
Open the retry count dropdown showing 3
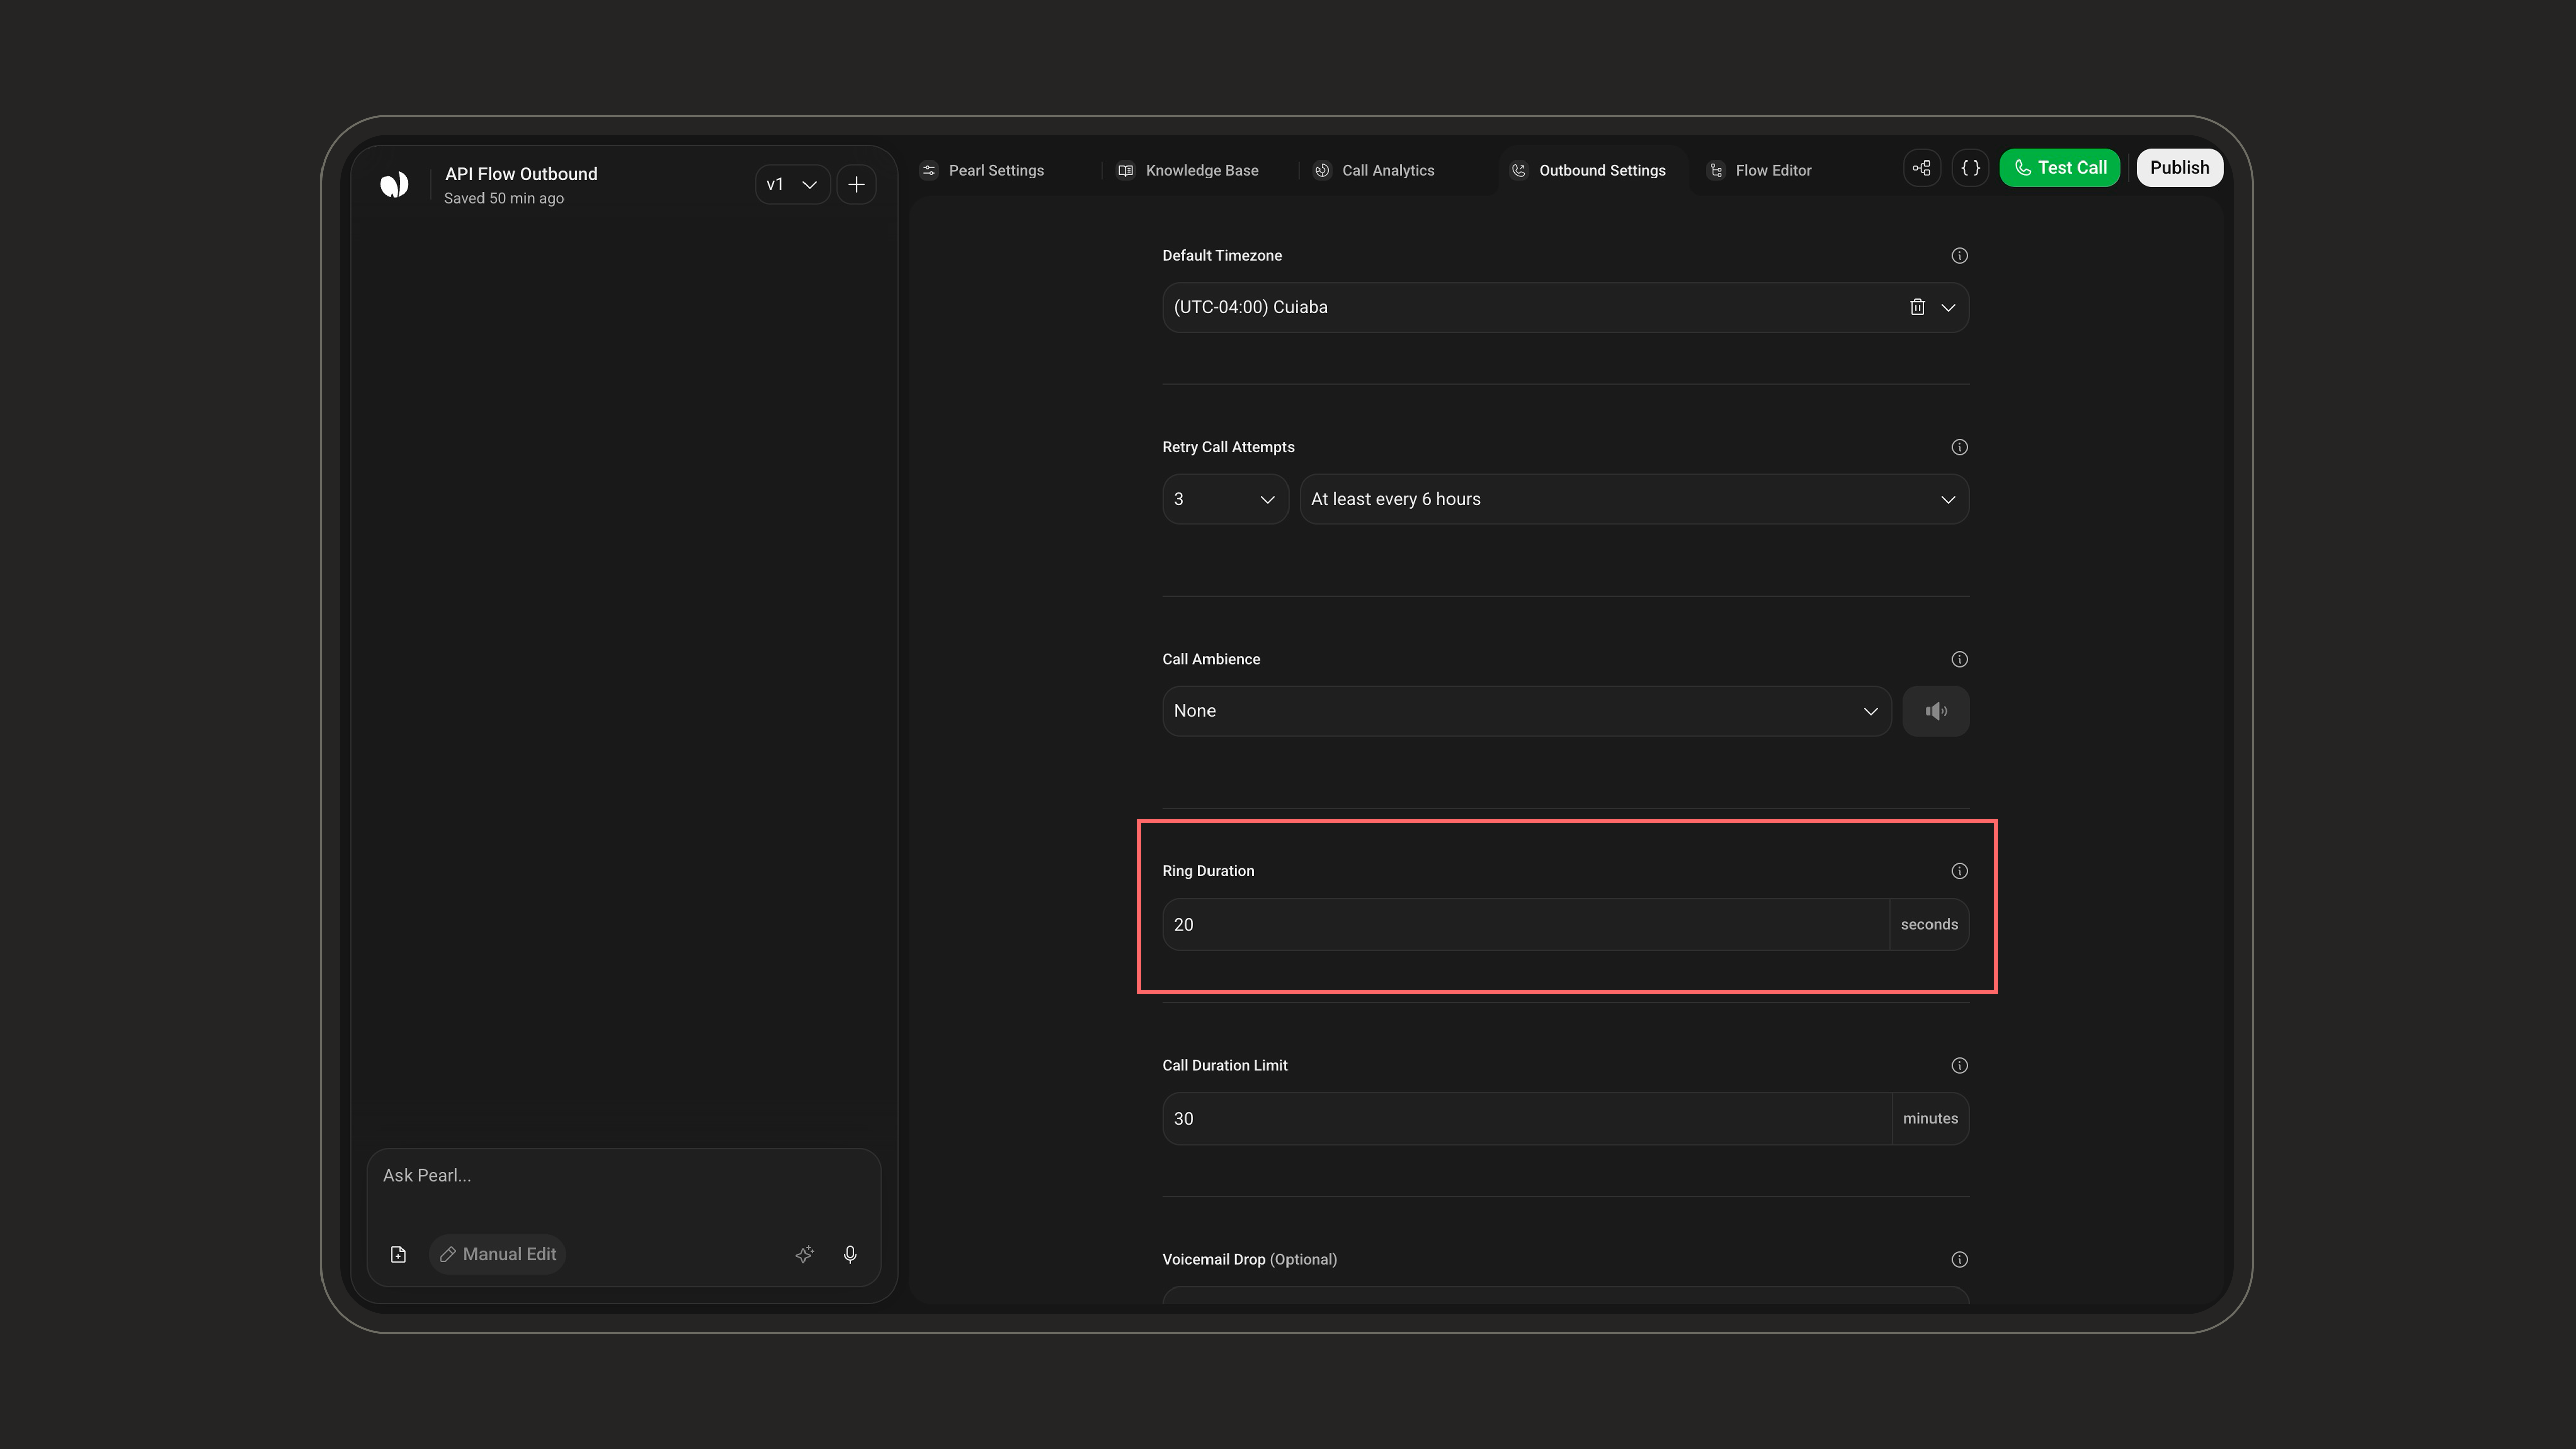point(1225,499)
